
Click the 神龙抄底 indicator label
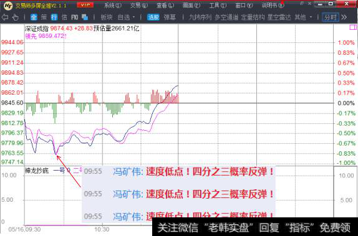(37, 171)
